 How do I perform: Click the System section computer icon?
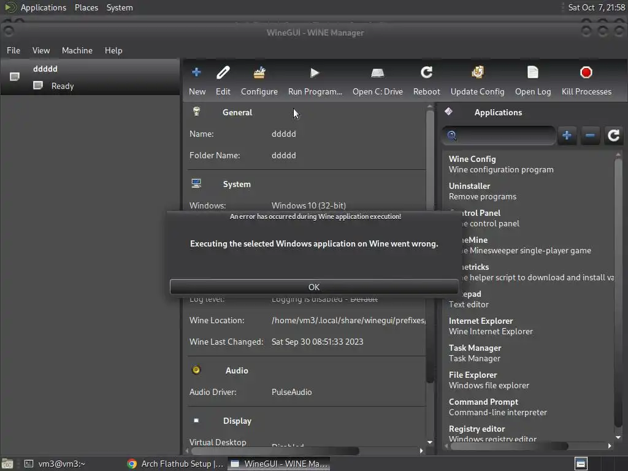(196, 183)
